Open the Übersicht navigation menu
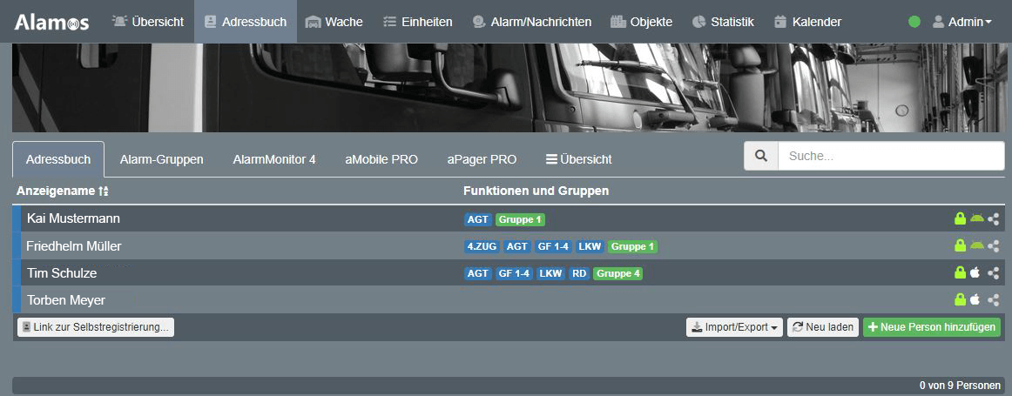This screenshot has height=396, width=1012. (x=148, y=22)
